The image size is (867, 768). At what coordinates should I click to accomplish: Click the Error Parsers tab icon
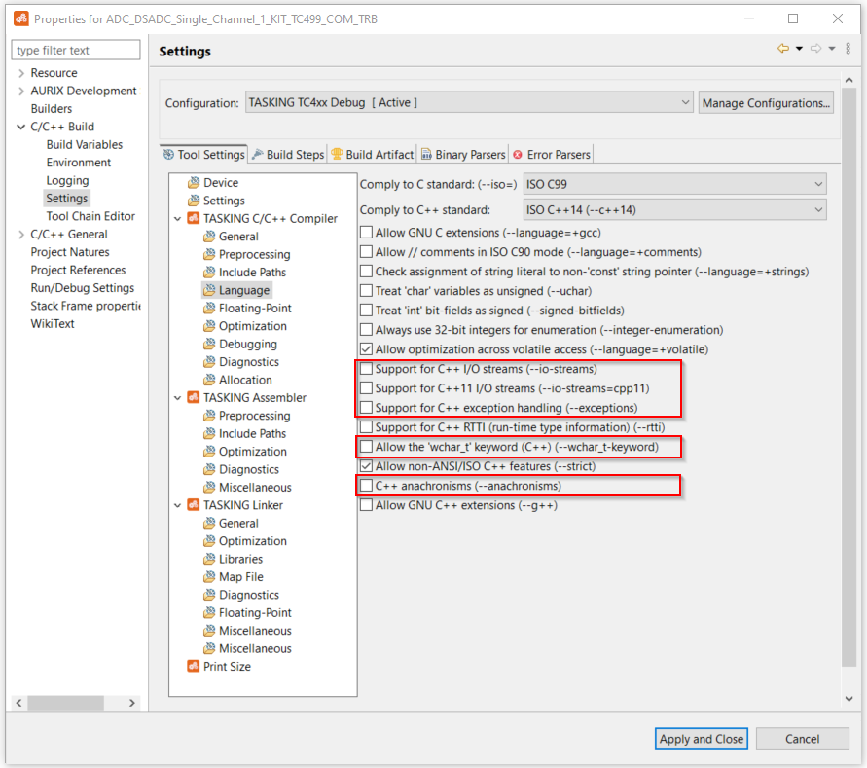pos(518,155)
